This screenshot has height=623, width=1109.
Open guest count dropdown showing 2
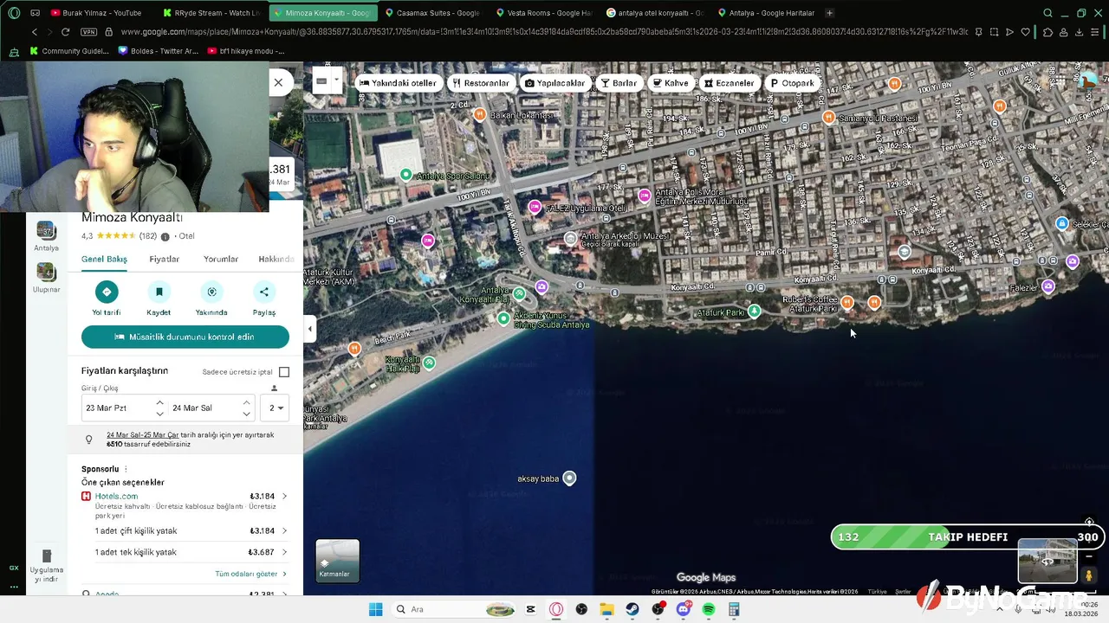coord(276,408)
